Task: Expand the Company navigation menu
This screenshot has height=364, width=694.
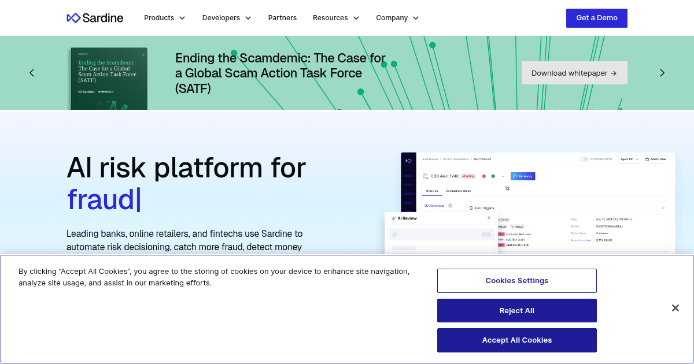Action: coord(397,18)
